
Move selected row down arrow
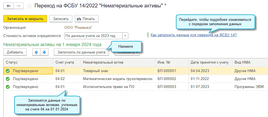coord(45,52)
